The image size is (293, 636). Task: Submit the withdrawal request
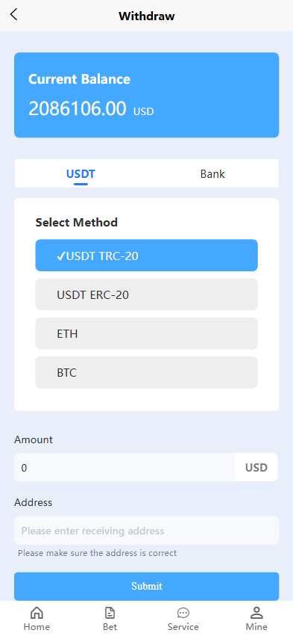(x=146, y=586)
